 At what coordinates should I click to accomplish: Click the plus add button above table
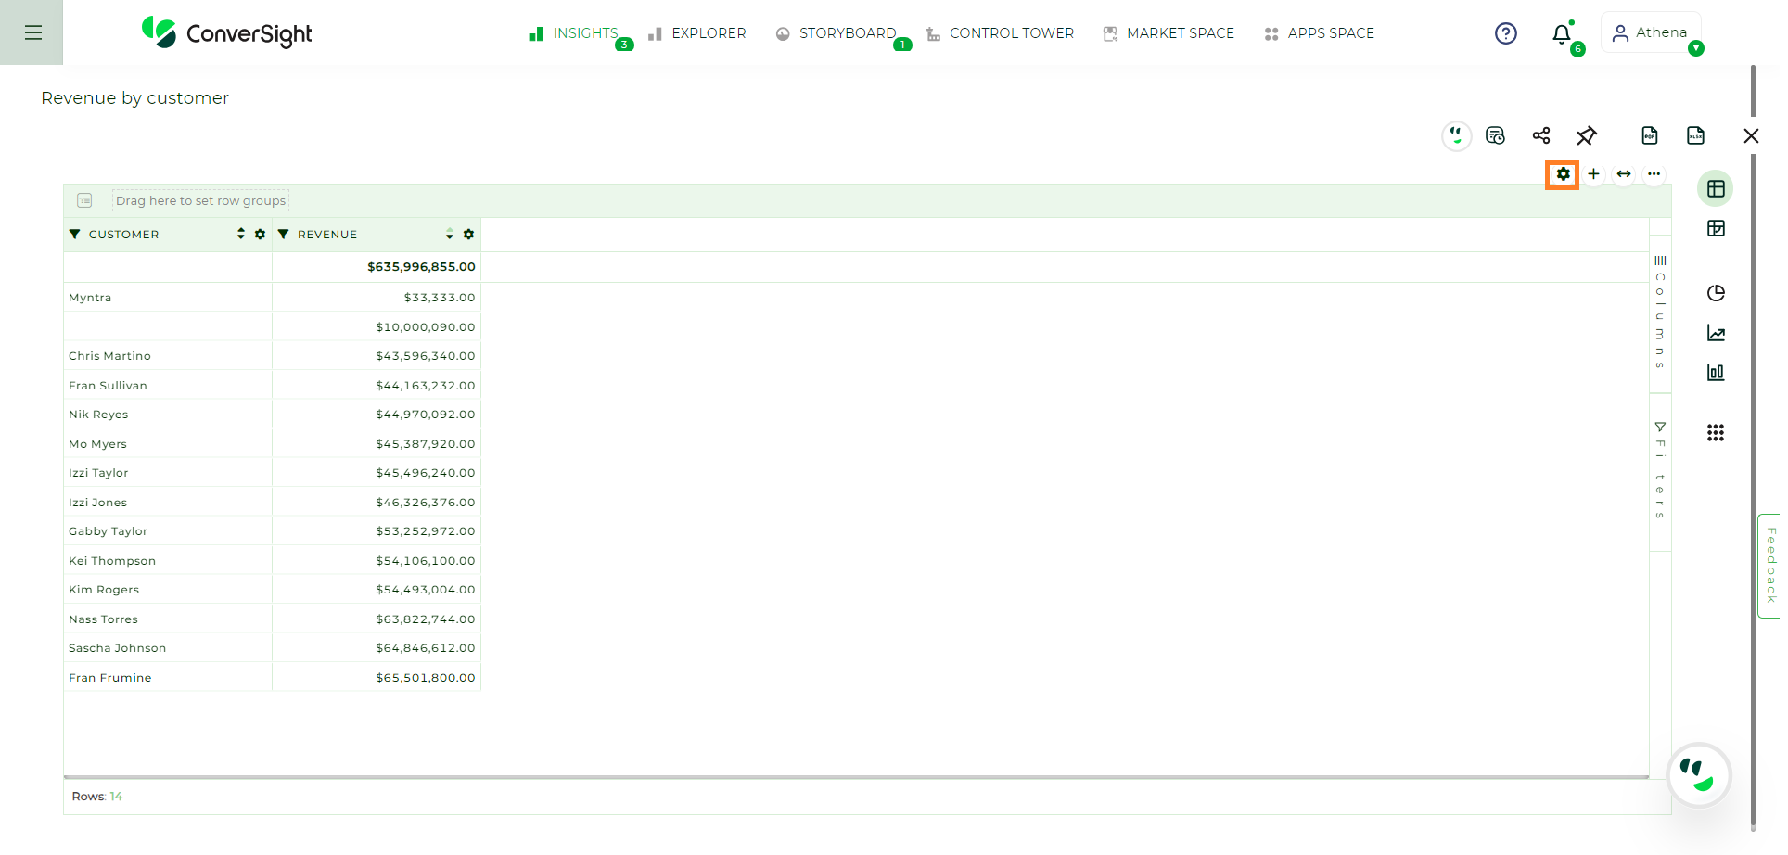coord(1593,174)
